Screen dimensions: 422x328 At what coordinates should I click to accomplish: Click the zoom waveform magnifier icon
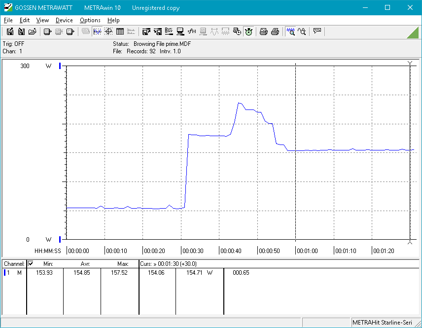[x=291, y=32]
